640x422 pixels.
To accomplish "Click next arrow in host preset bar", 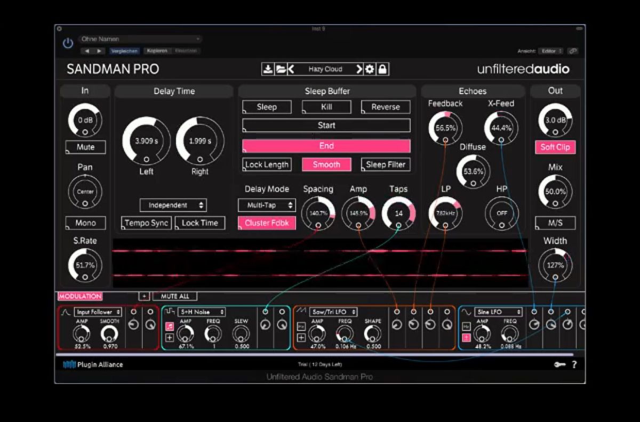I will (99, 51).
